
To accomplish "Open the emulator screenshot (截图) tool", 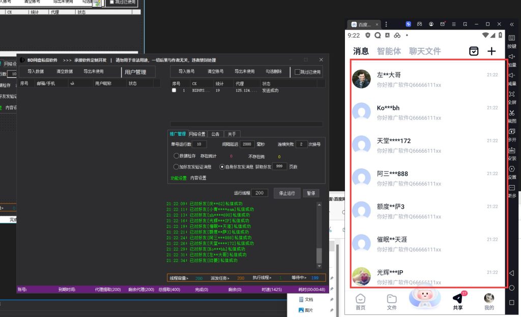I will click(512, 113).
